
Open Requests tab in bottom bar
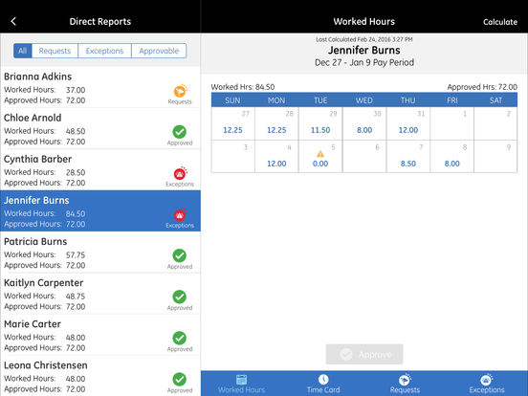405,384
